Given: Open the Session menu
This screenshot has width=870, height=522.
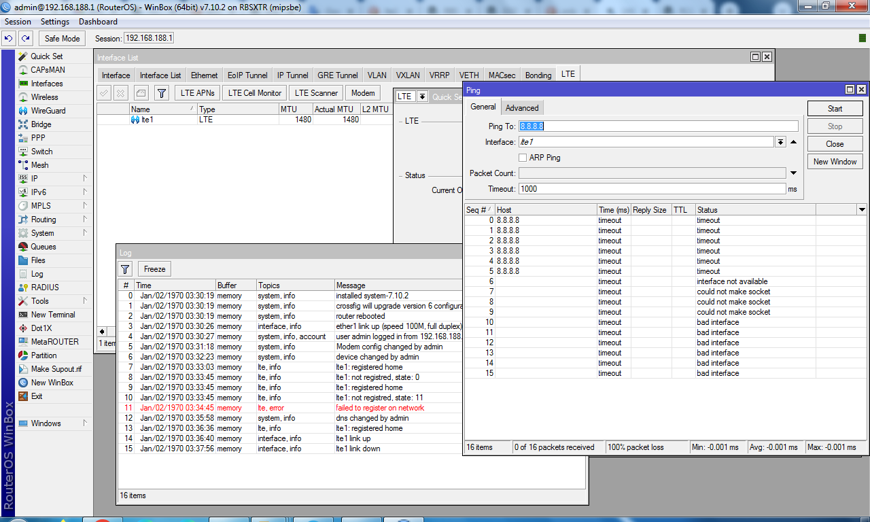Looking at the screenshot, I should tap(18, 22).
